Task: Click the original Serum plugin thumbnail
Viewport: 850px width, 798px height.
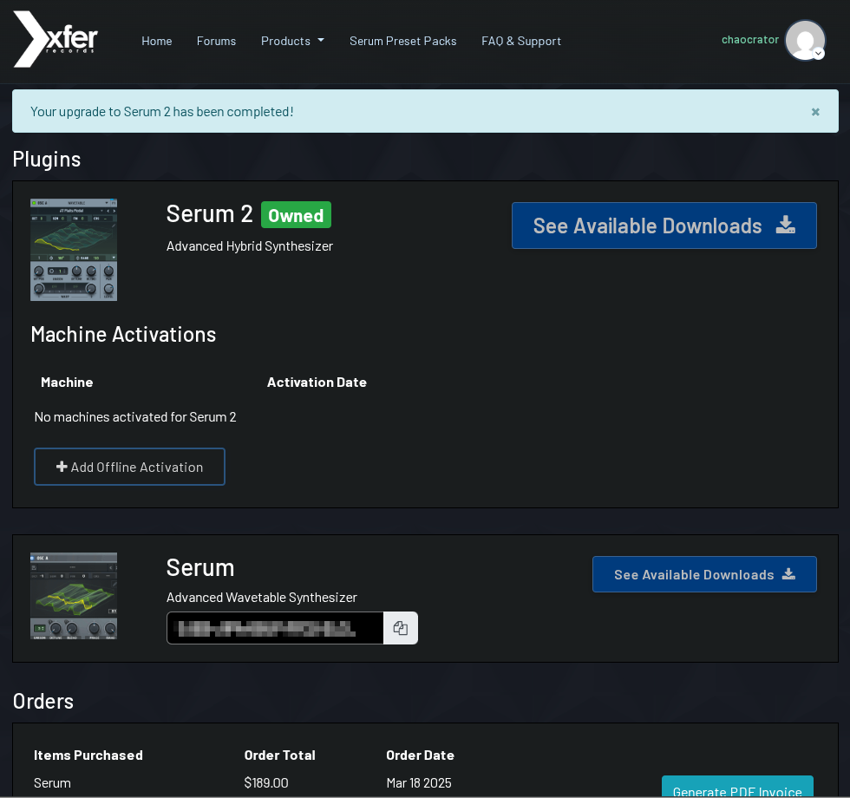Action: (x=74, y=596)
